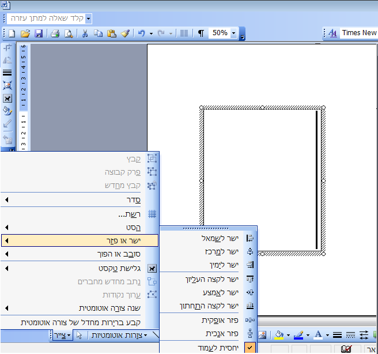Click the Line Style icon in vertical toolbar
The image size is (378, 354).
click(7, 73)
